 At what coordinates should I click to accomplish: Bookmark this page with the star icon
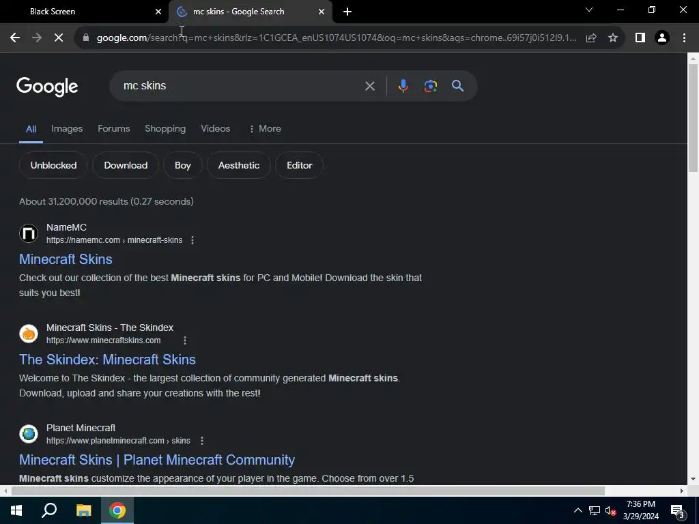[x=613, y=38]
